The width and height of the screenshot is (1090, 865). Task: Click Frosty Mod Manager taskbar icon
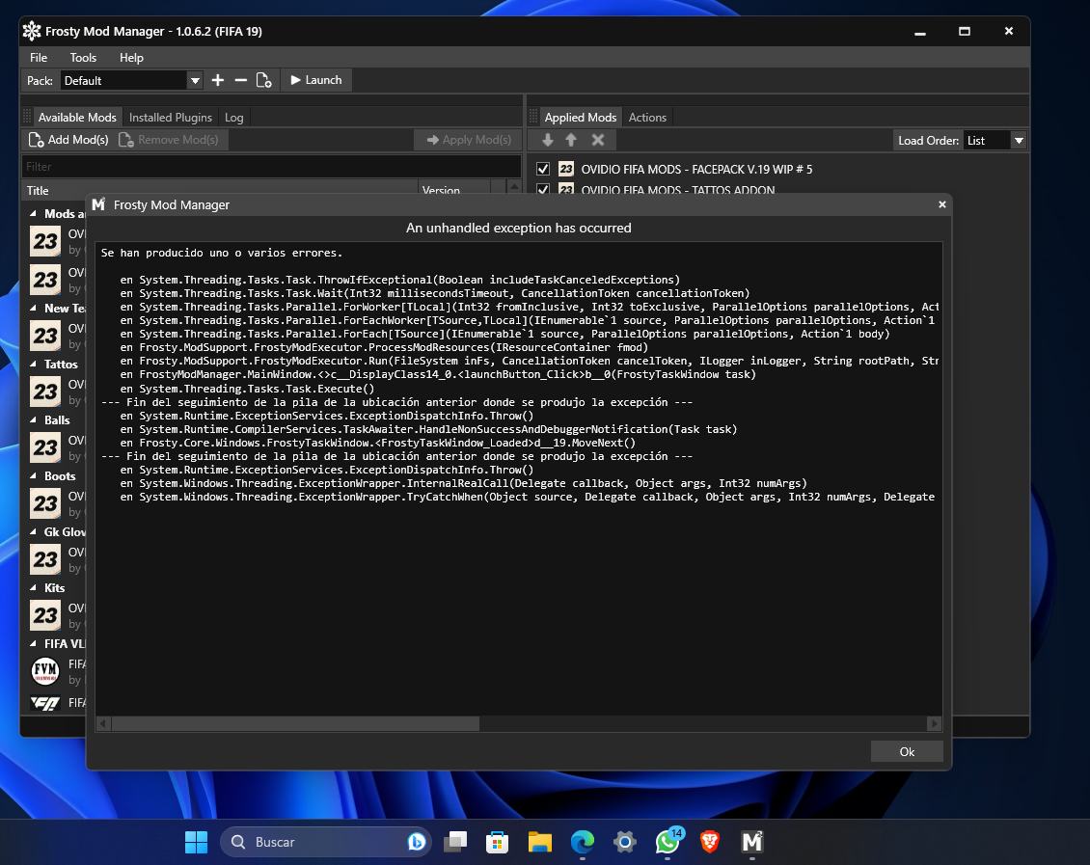752,842
